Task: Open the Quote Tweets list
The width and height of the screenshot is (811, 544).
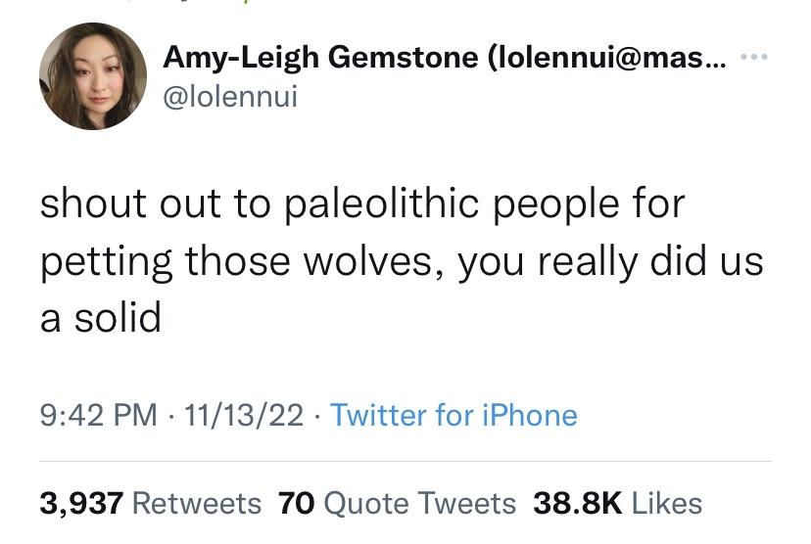Action: point(419,503)
